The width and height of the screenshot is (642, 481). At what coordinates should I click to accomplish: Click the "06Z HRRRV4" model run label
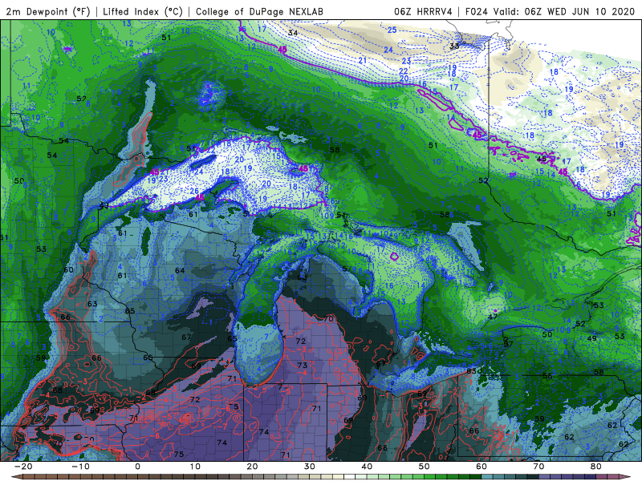(423, 11)
